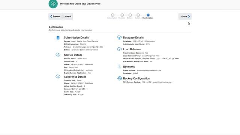The image size is (240, 135).
Task: Click the 'Provision New Oracle Java Cloud Service' title
Action: [x=80, y=4]
